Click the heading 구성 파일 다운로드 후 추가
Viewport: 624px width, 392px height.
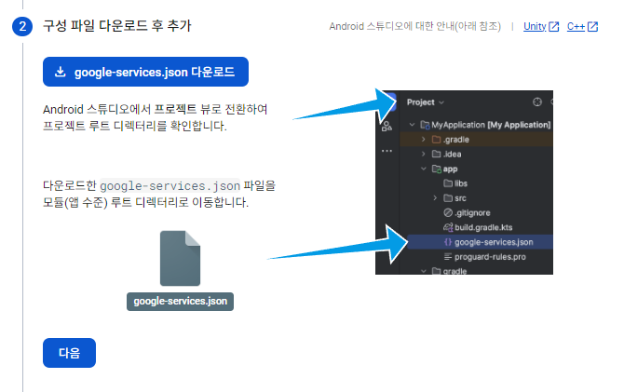(x=117, y=26)
